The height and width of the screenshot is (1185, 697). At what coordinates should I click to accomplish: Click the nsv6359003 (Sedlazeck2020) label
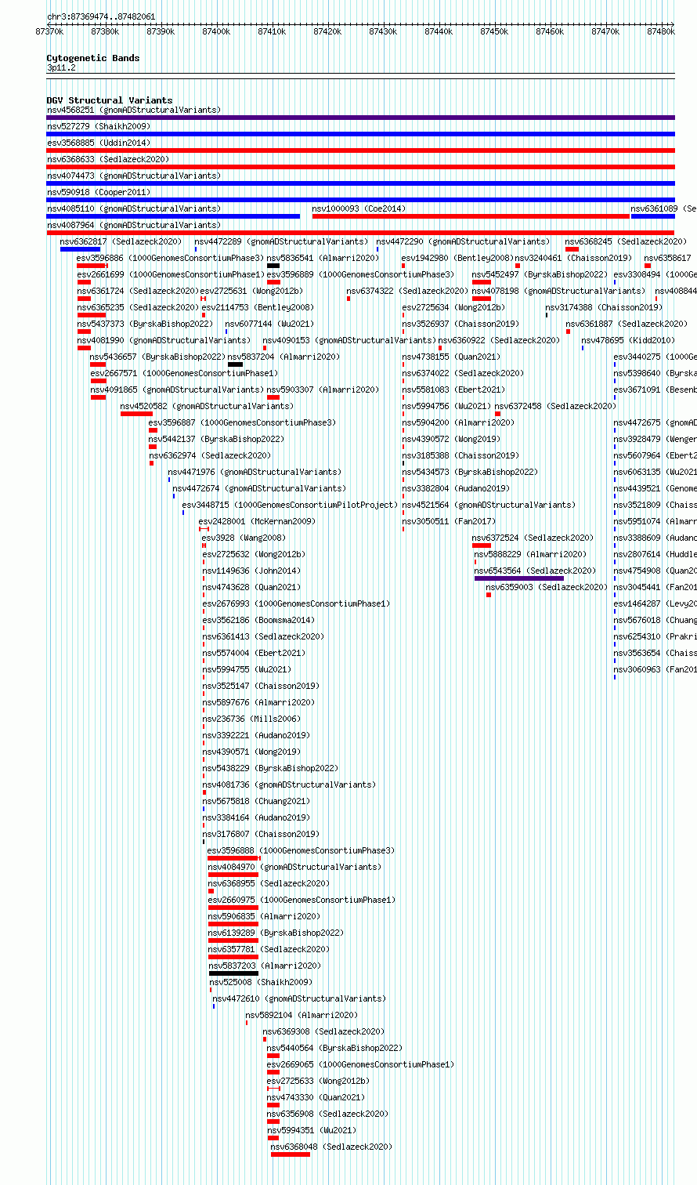coord(547,587)
